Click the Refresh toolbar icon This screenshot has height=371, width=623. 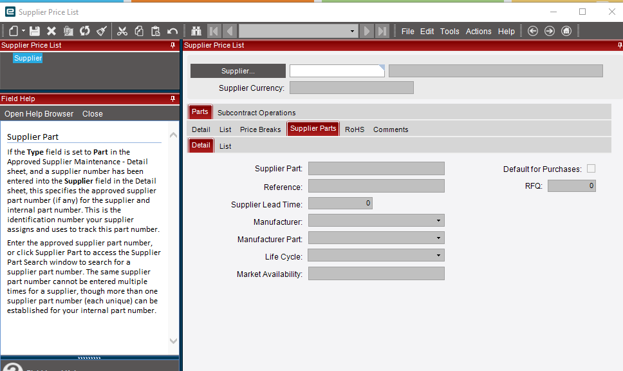click(84, 31)
